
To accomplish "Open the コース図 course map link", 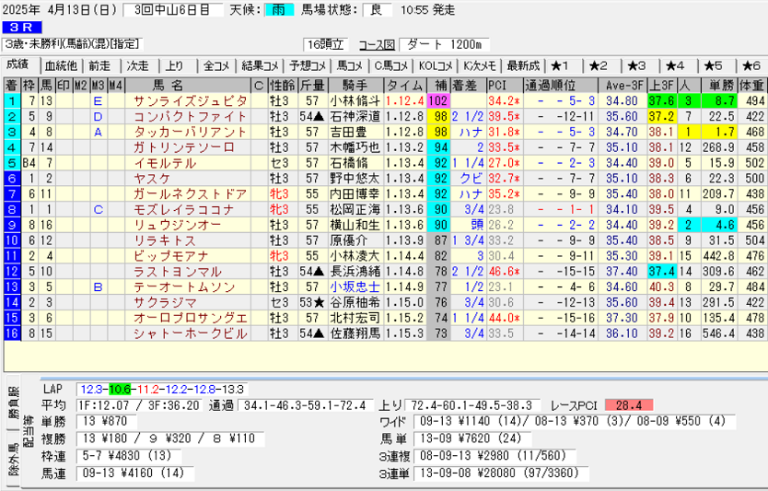I will click(x=376, y=44).
